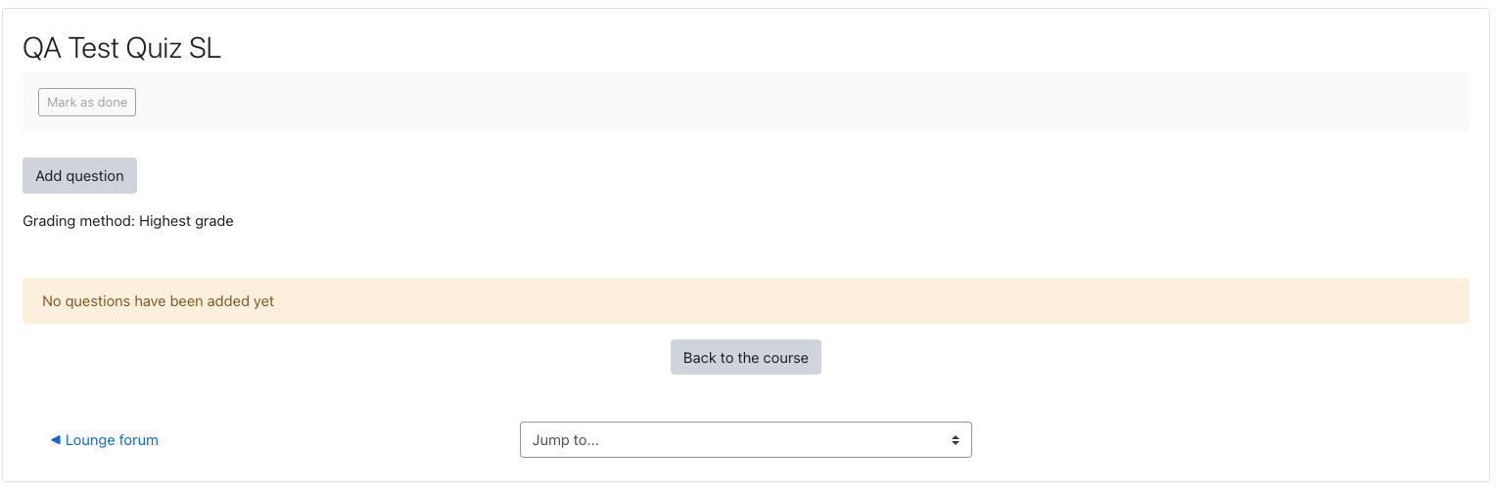Choose the Back to the course button
The image size is (1496, 492).
point(746,358)
